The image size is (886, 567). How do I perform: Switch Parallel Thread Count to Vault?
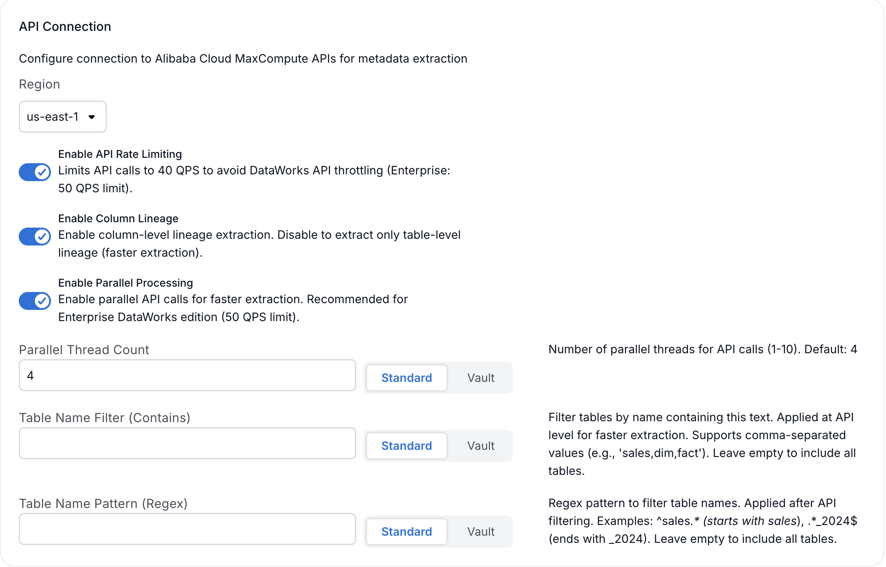pyautogui.click(x=481, y=378)
